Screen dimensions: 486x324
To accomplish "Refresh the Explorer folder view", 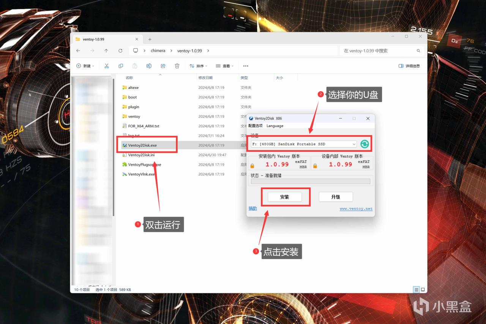I will 120,51.
